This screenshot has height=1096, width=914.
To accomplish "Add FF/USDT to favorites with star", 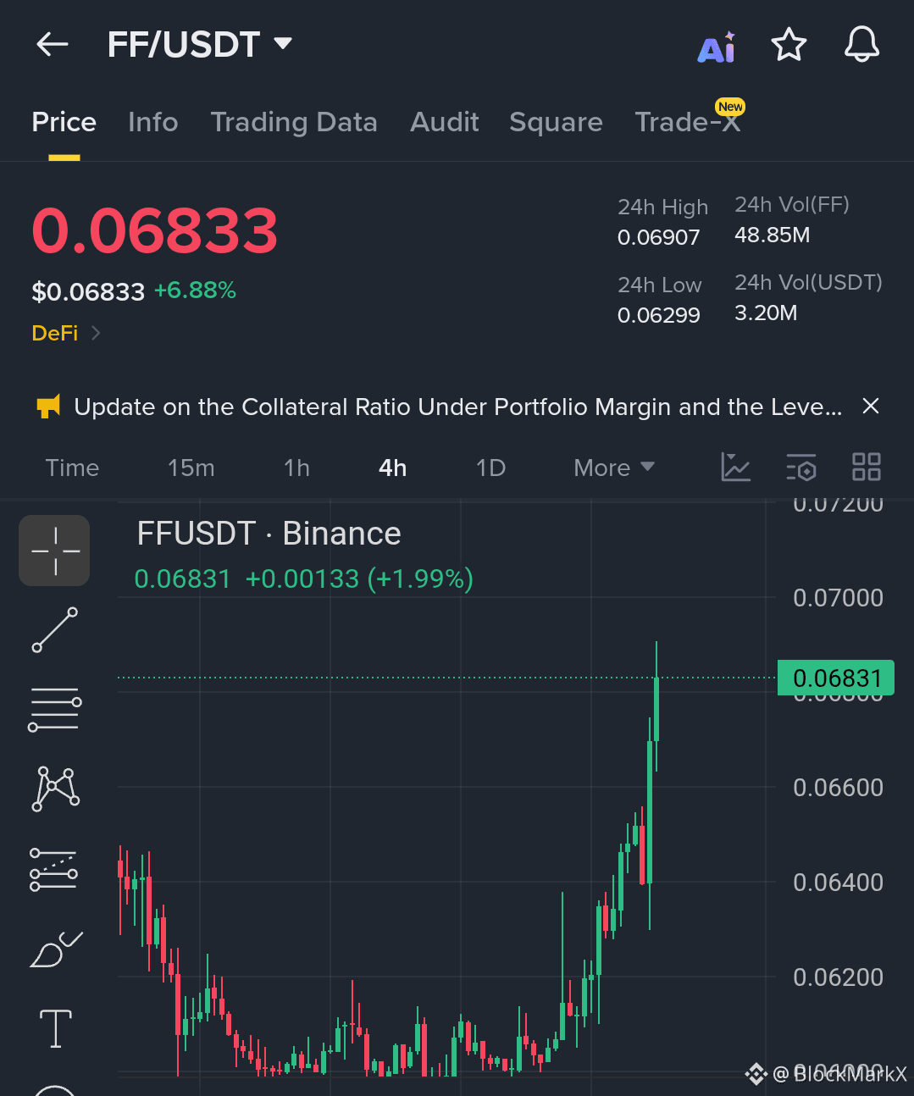I will click(789, 44).
